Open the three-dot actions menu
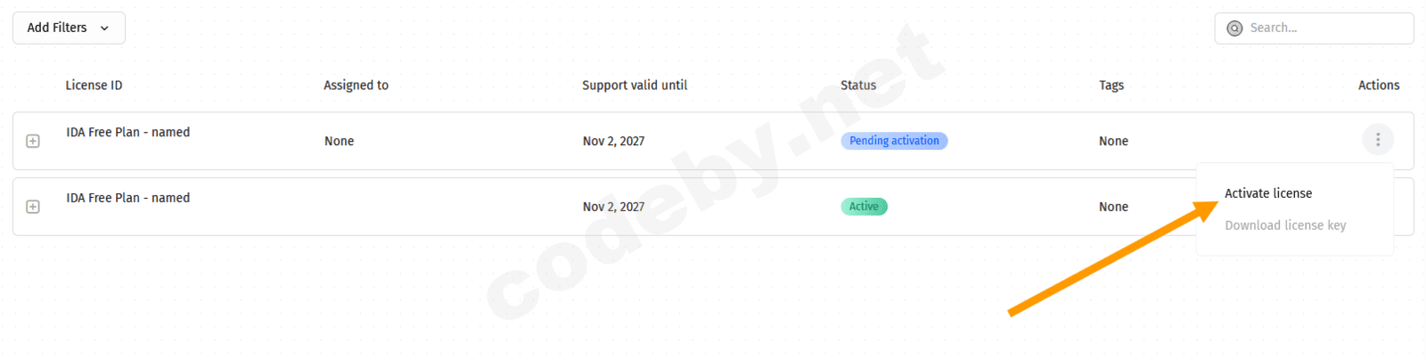Screen dimensions: 1426x360 (x=1377, y=140)
